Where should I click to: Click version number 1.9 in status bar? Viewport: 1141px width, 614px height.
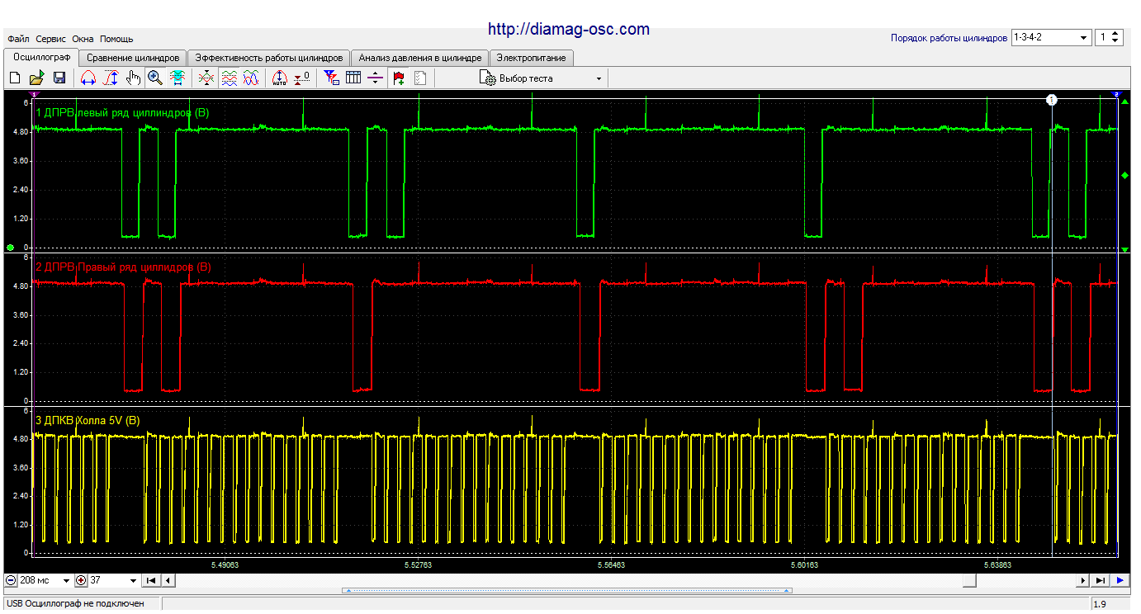coord(1101,605)
